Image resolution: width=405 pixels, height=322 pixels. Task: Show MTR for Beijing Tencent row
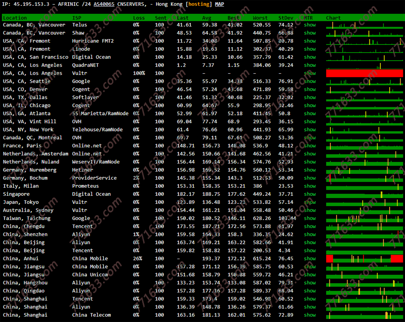[310, 250]
